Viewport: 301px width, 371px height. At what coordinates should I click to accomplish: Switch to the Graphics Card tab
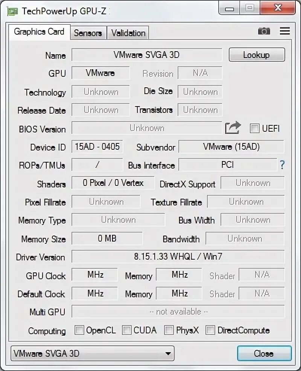point(39,32)
